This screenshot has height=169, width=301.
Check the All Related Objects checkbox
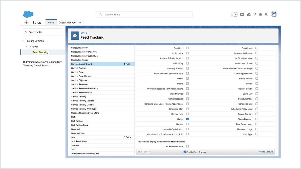pyautogui.click(x=187, y=146)
